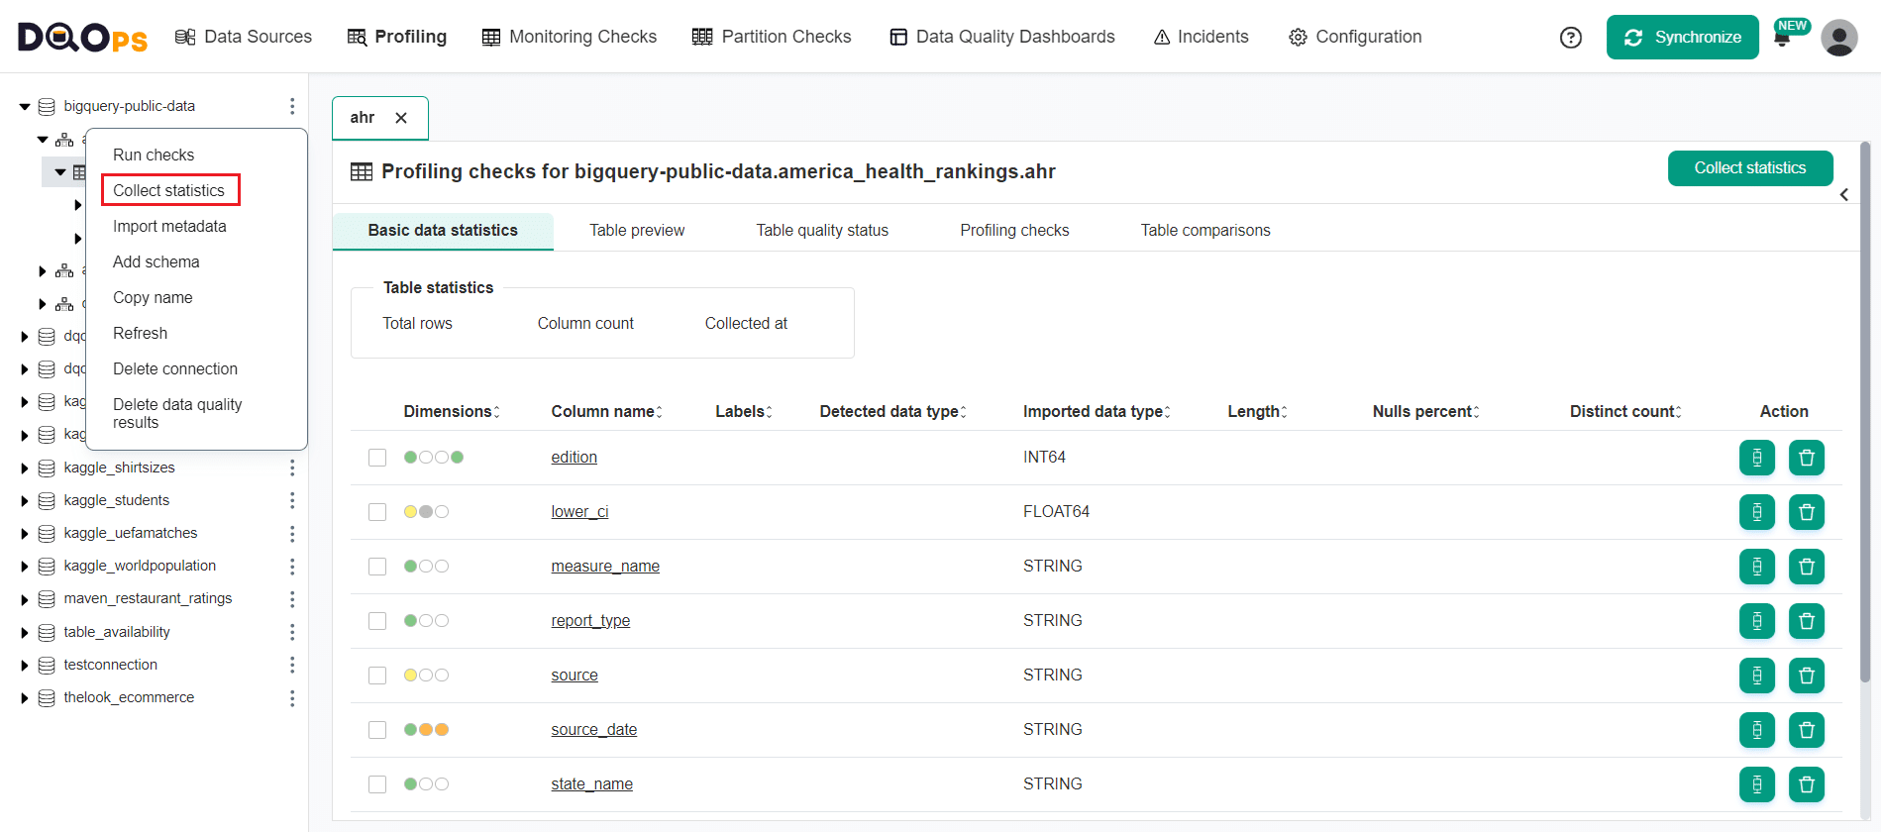Choose Run checks in context menu
The height and width of the screenshot is (833, 1881).
coord(154,155)
